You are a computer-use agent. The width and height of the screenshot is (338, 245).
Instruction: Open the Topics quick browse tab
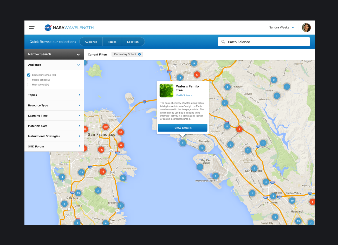tap(112, 42)
